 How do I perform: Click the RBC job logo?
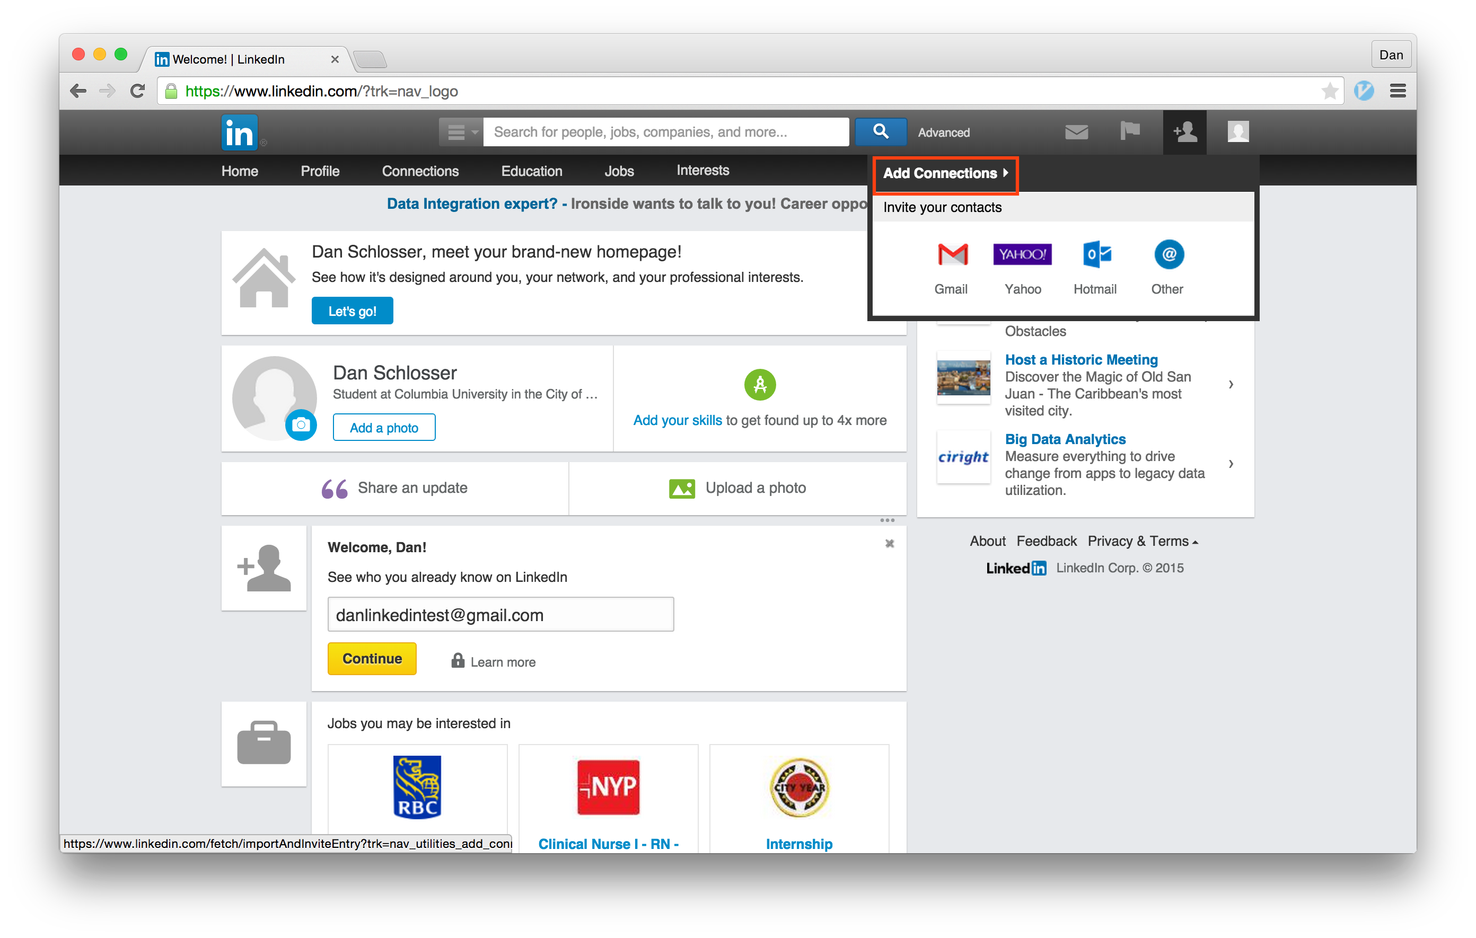[417, 786]
